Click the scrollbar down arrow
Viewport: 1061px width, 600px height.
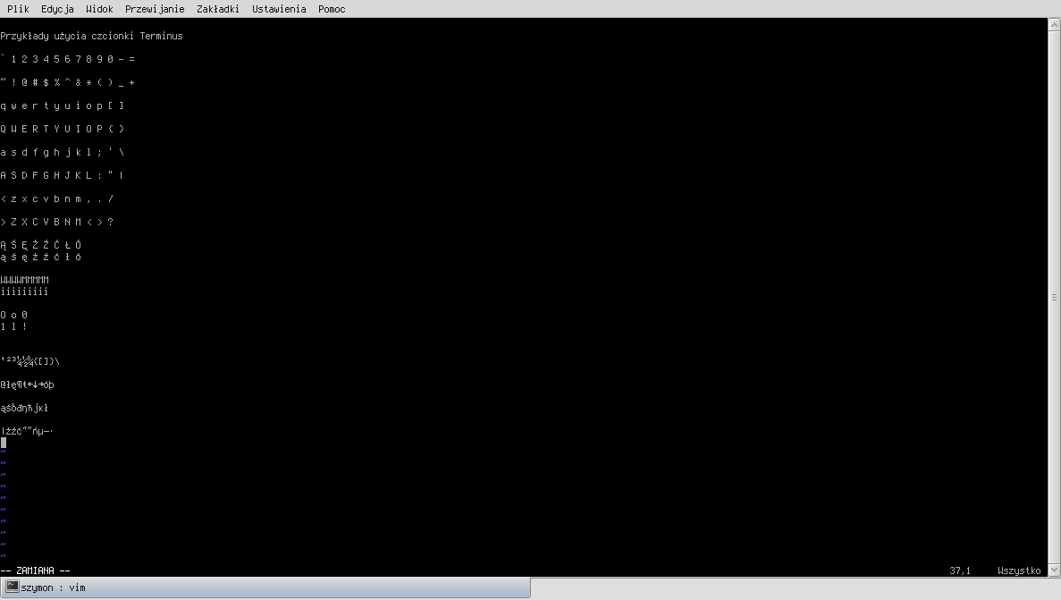[1054, 570]
